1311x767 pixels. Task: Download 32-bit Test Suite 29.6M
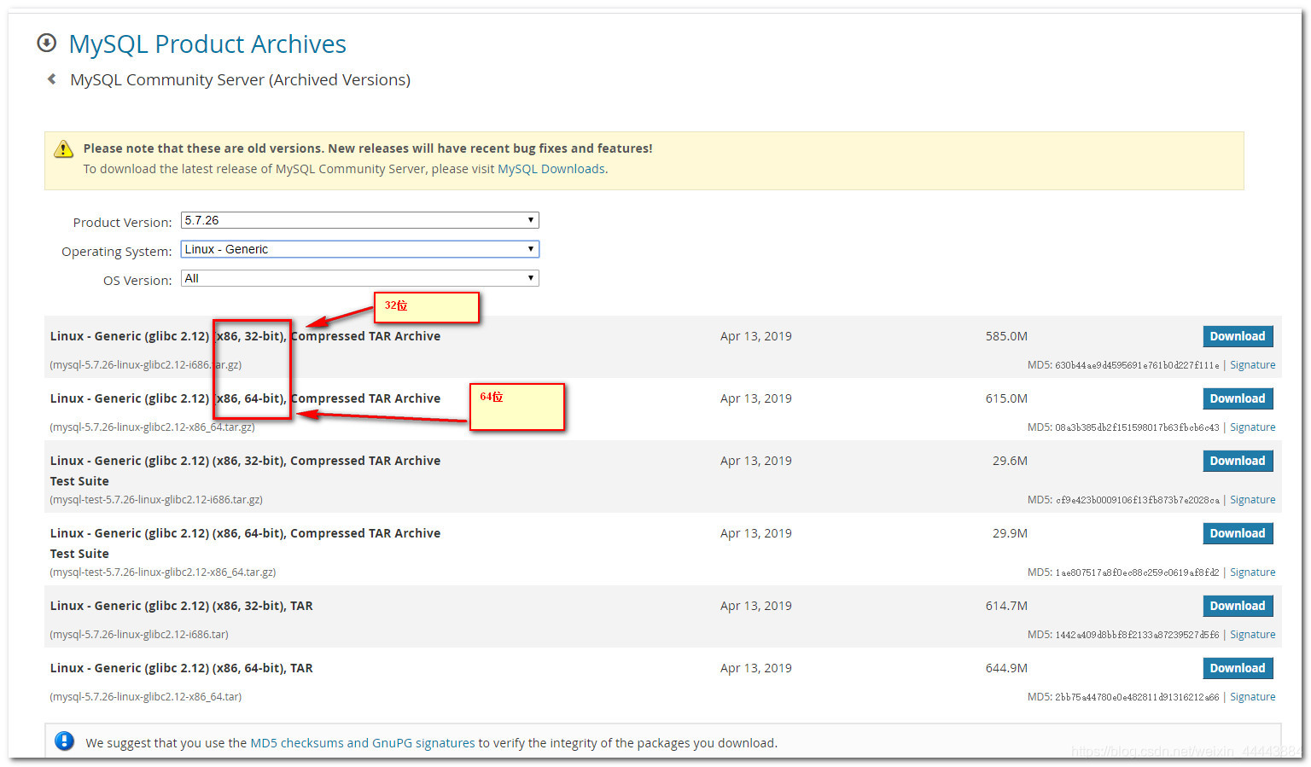coord(1238,461)
